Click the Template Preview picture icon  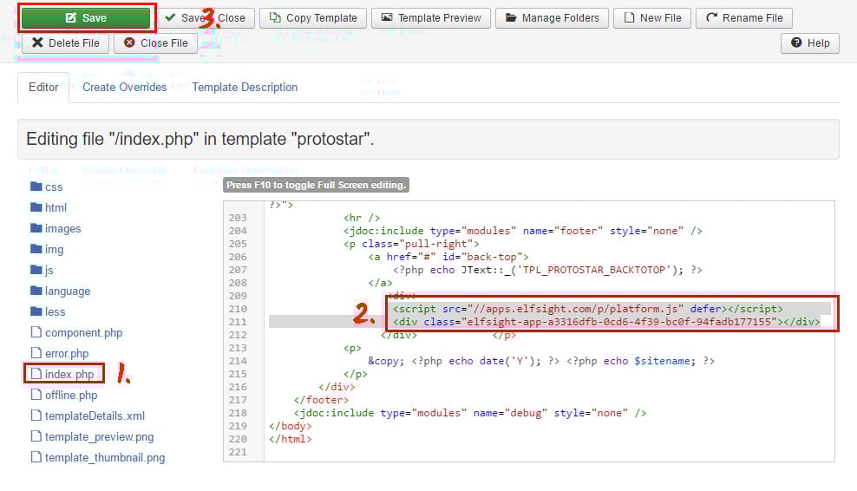pos(387,17)
